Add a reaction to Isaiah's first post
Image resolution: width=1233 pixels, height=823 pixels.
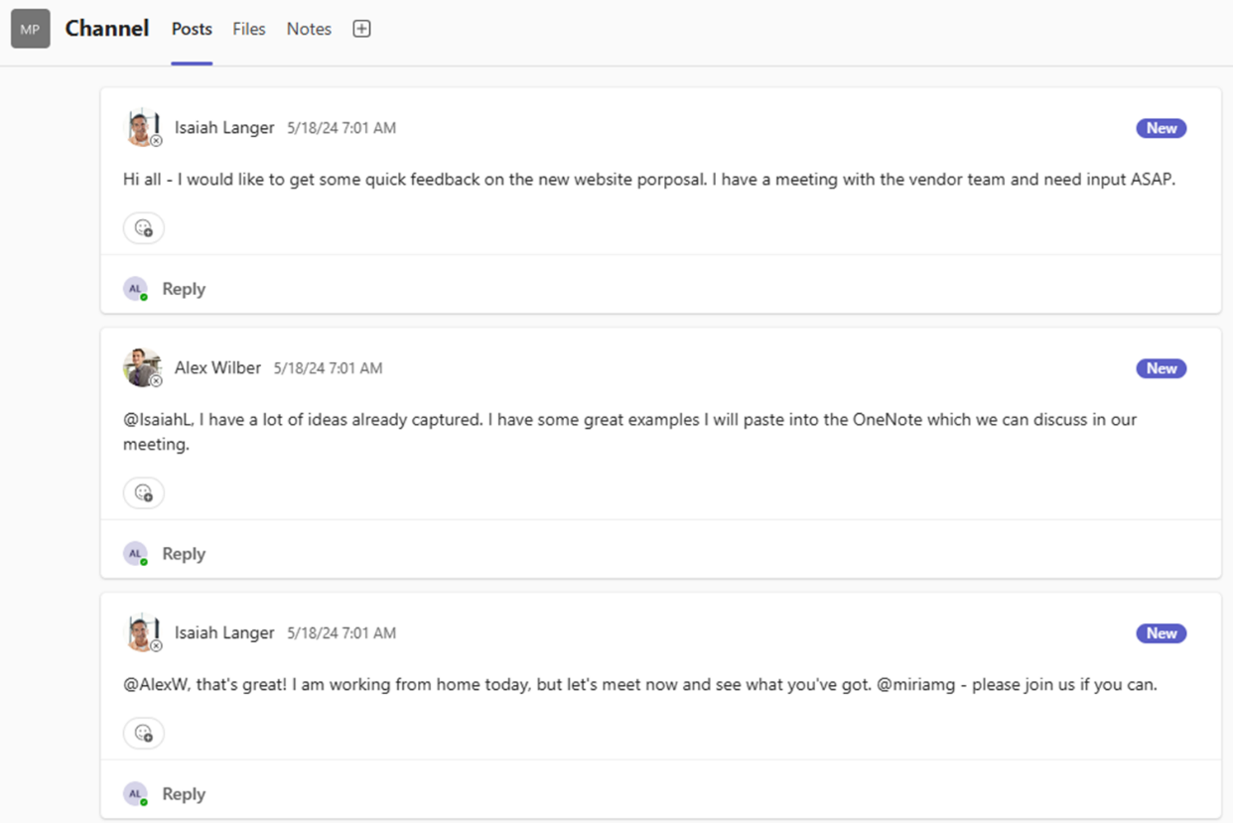[x=143, y=227]
